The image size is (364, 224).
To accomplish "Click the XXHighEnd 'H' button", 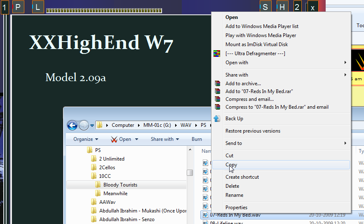I will (282, 7).
